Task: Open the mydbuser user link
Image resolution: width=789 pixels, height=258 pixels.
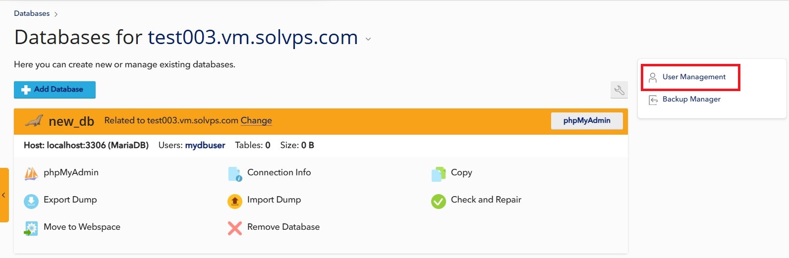Action: point(205,145)
